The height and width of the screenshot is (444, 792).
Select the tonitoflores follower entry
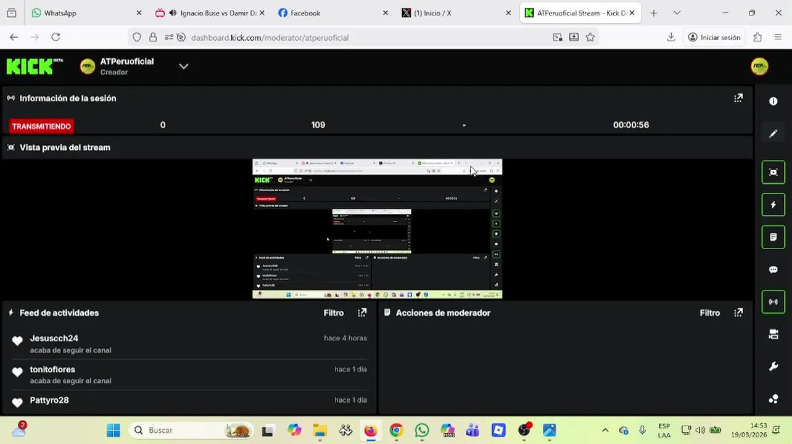189,374
